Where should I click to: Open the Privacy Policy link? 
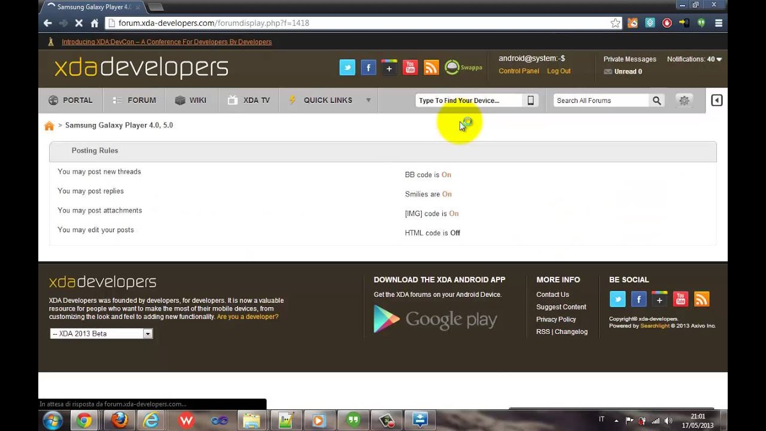pos(556,320)
